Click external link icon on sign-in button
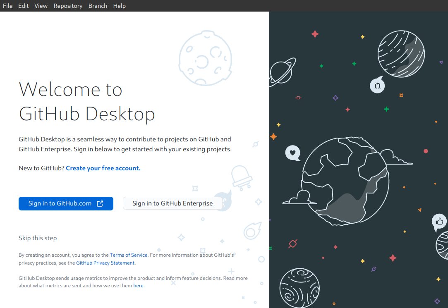 pos(100,203)
